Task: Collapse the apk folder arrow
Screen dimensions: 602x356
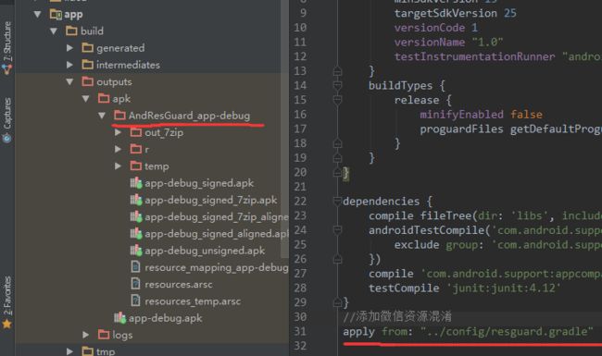Action: coord(86,99)
